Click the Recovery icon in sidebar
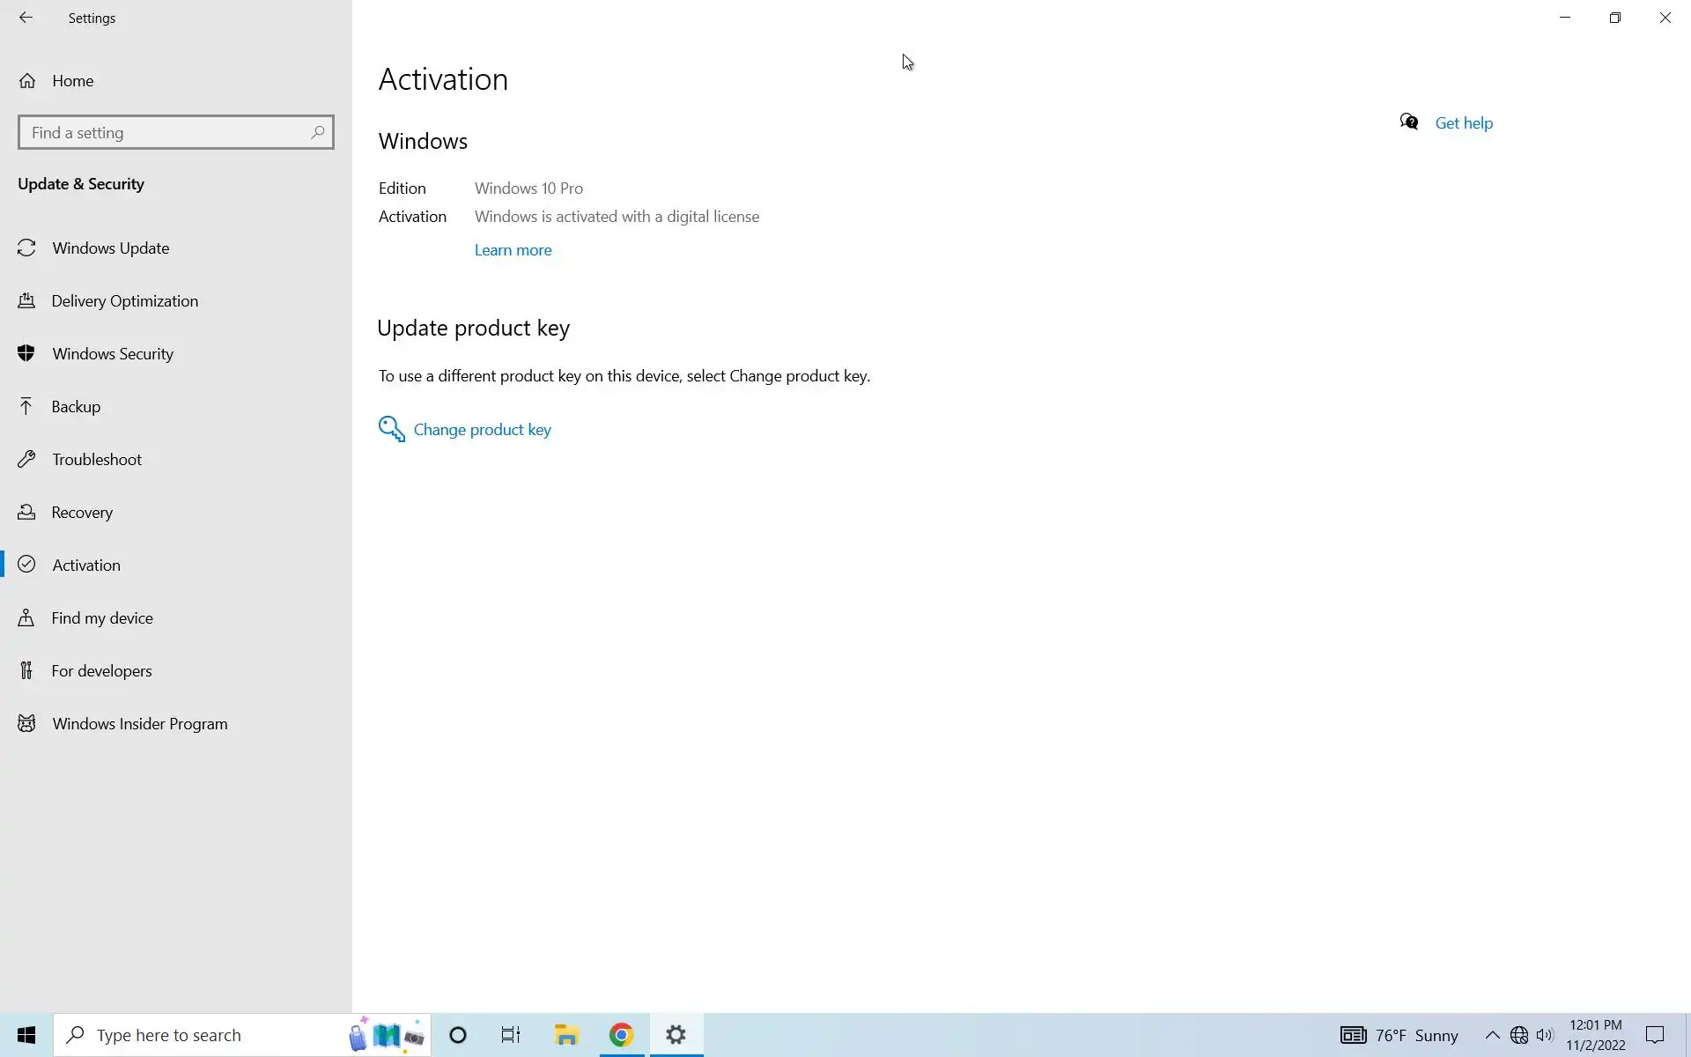This screenshot has width=1691, height=1057. pyautogui.click(x=26, y=512)
